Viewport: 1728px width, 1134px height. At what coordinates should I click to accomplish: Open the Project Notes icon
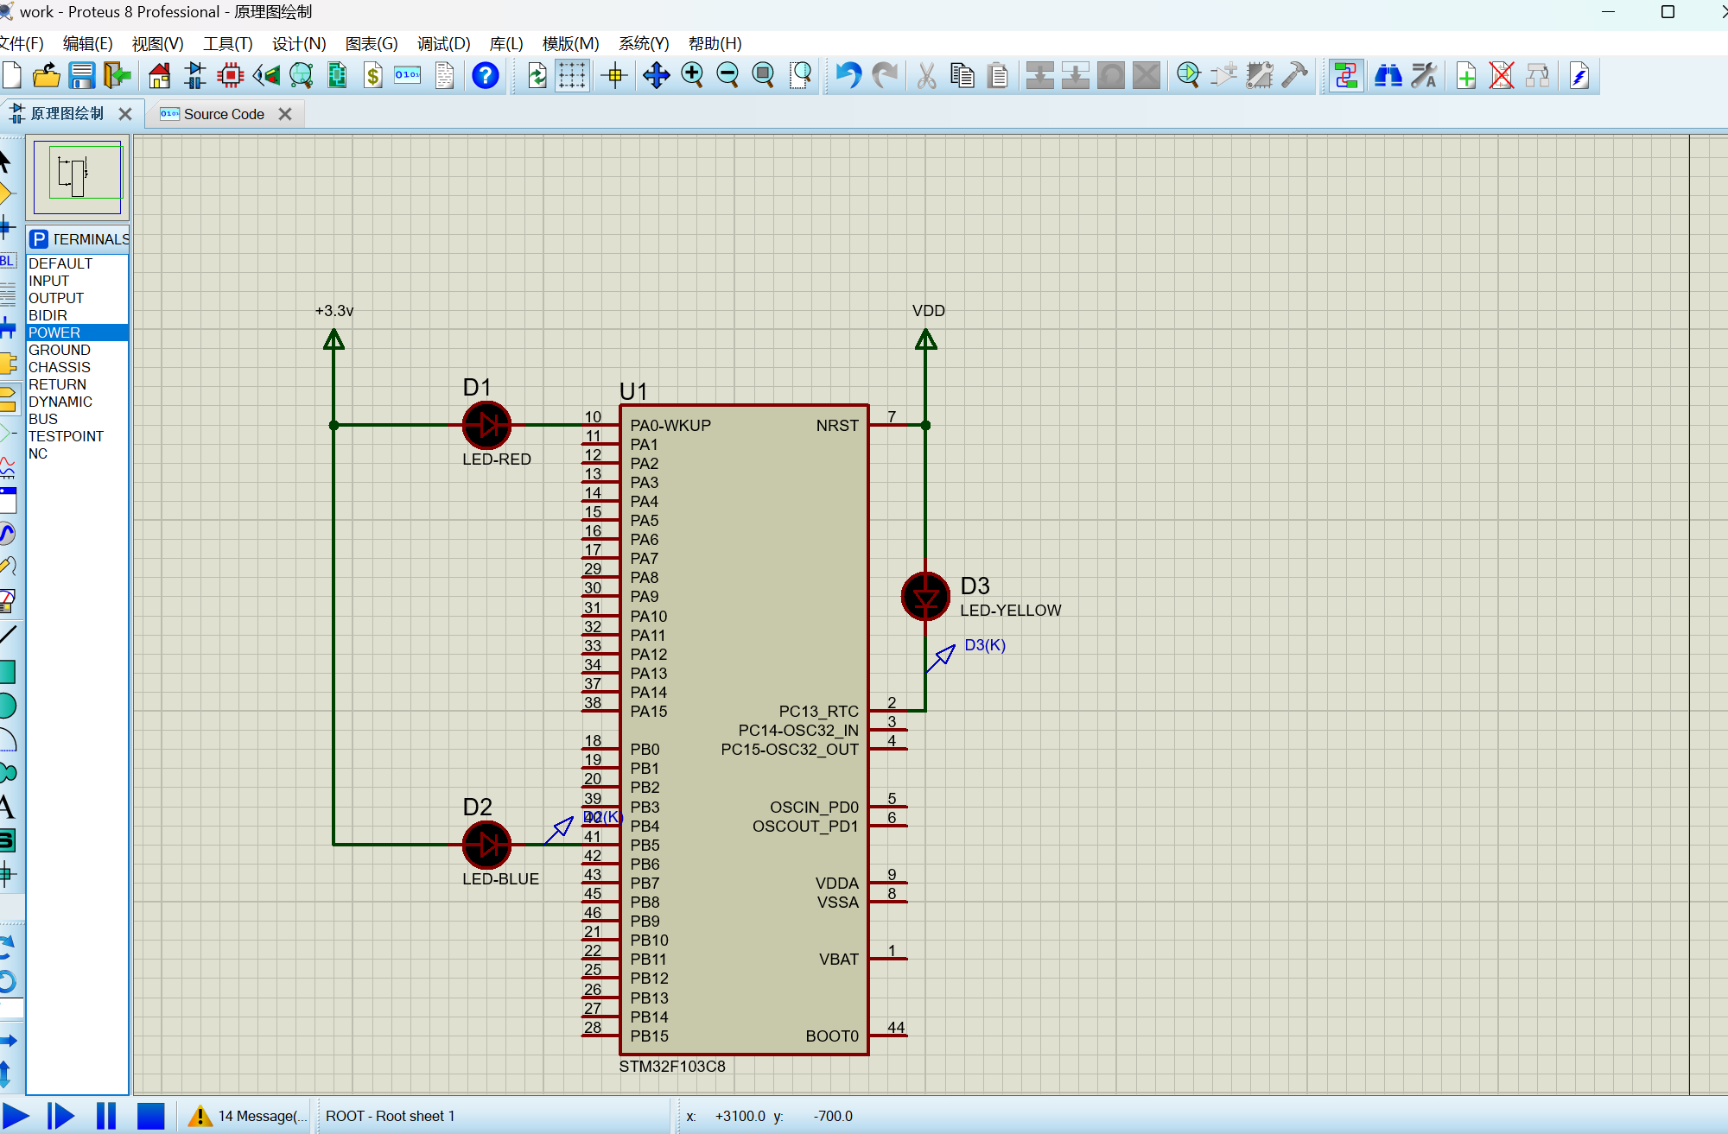[x=444, y=76]
